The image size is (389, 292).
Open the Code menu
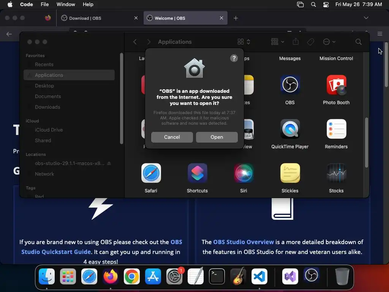26,5
